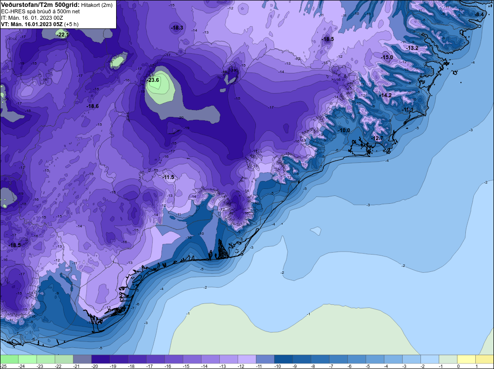Viewport: 494px width, 369px height.
Task: Click the bold -12.7 temperature label
Action: [377, 139]
